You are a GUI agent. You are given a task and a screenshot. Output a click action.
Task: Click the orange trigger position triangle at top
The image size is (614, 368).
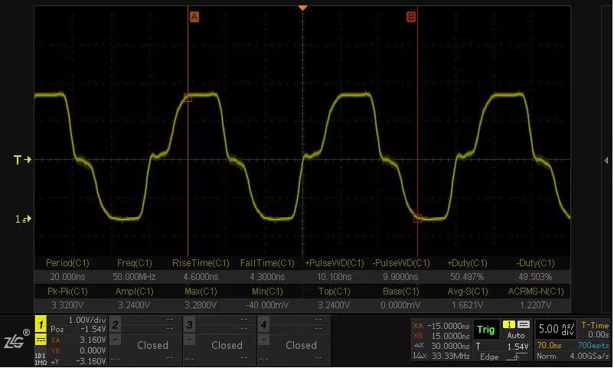click(302, 8)
